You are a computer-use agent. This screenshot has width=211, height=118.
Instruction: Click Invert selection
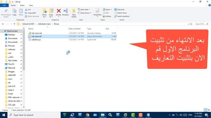[122, 16]
